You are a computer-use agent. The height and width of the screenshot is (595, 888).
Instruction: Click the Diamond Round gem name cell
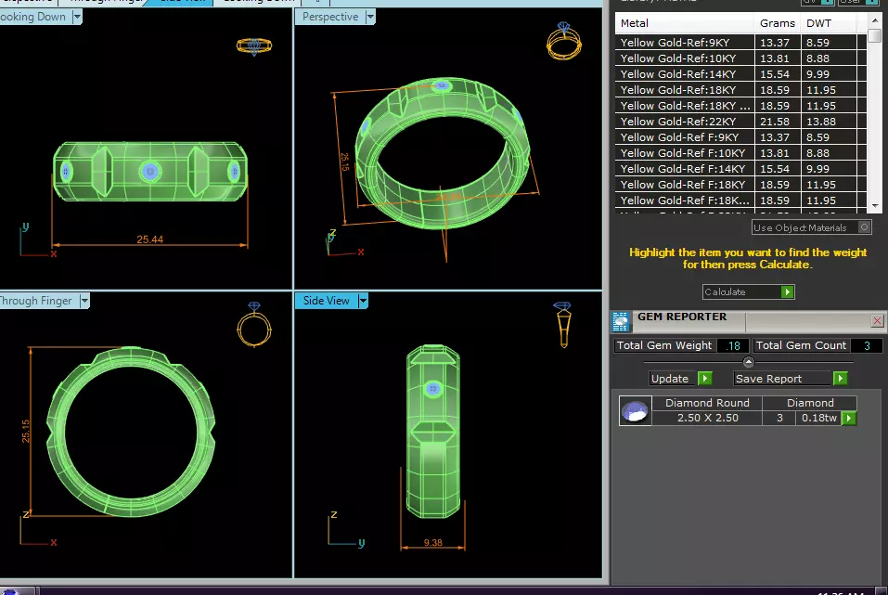(x=707, y=403)
